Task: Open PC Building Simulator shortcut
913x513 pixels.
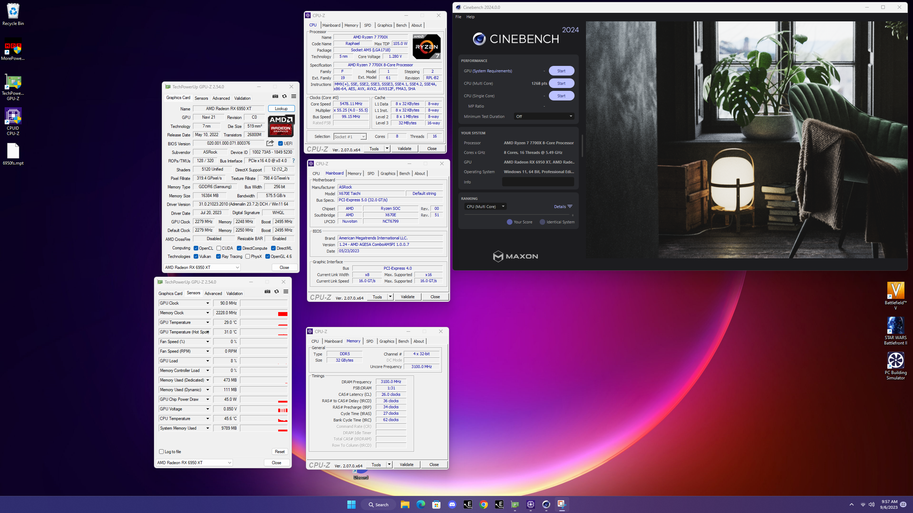Action: [x=896, y=366]
